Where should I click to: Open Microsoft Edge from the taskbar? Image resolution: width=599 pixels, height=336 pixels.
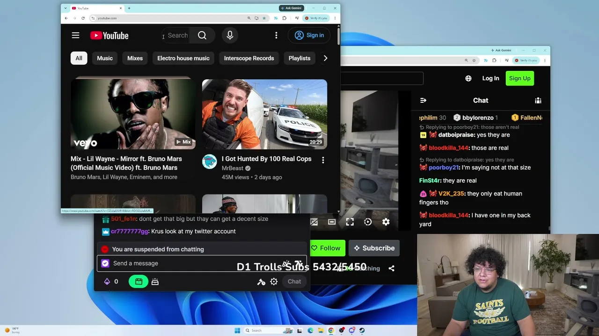(x=310, y=330)
